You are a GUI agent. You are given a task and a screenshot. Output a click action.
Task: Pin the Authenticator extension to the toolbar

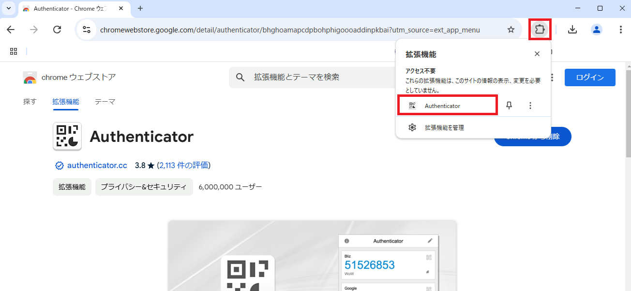(509, 105)
